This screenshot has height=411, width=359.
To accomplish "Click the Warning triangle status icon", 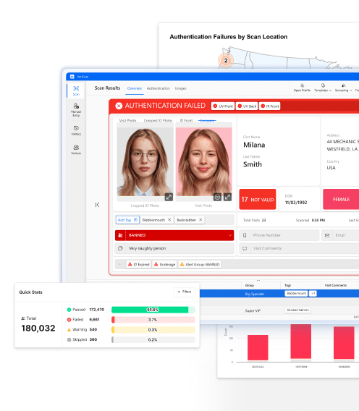I will (69, 329).
